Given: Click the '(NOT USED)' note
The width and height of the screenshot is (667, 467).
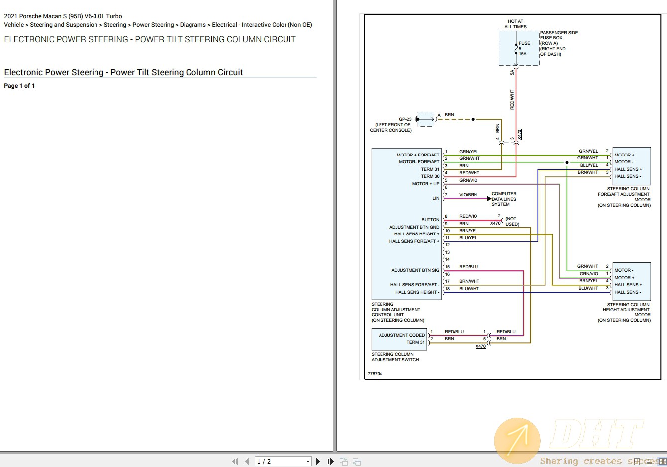Looking at the screenshot, I should click(x=512, y=222).
